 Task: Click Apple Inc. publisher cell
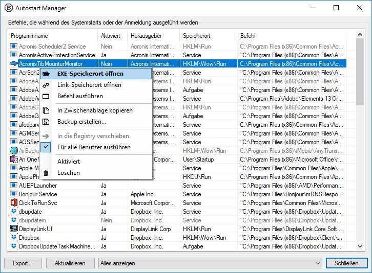tap(143, 194)
